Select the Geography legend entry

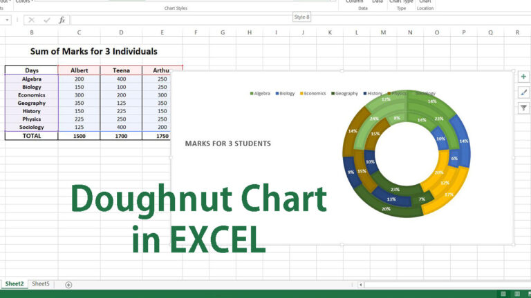(344, 94)
